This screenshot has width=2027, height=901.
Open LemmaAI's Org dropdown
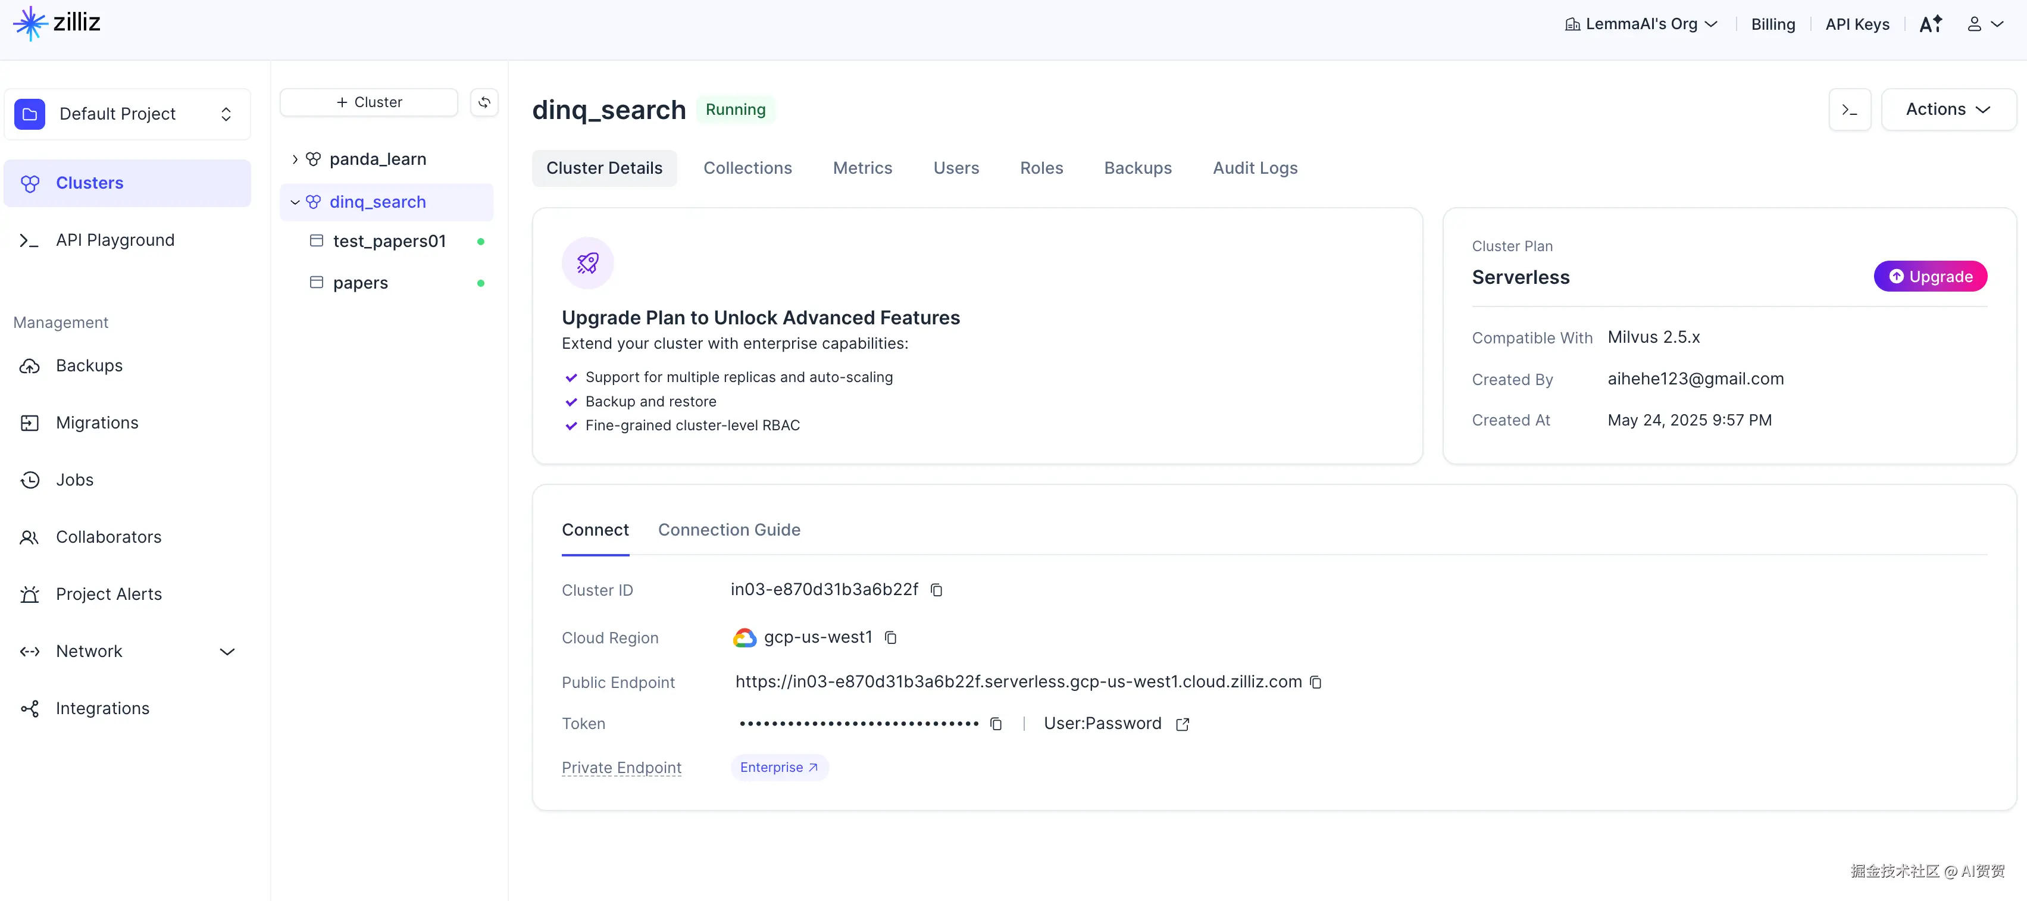[x=1641, y=24]
